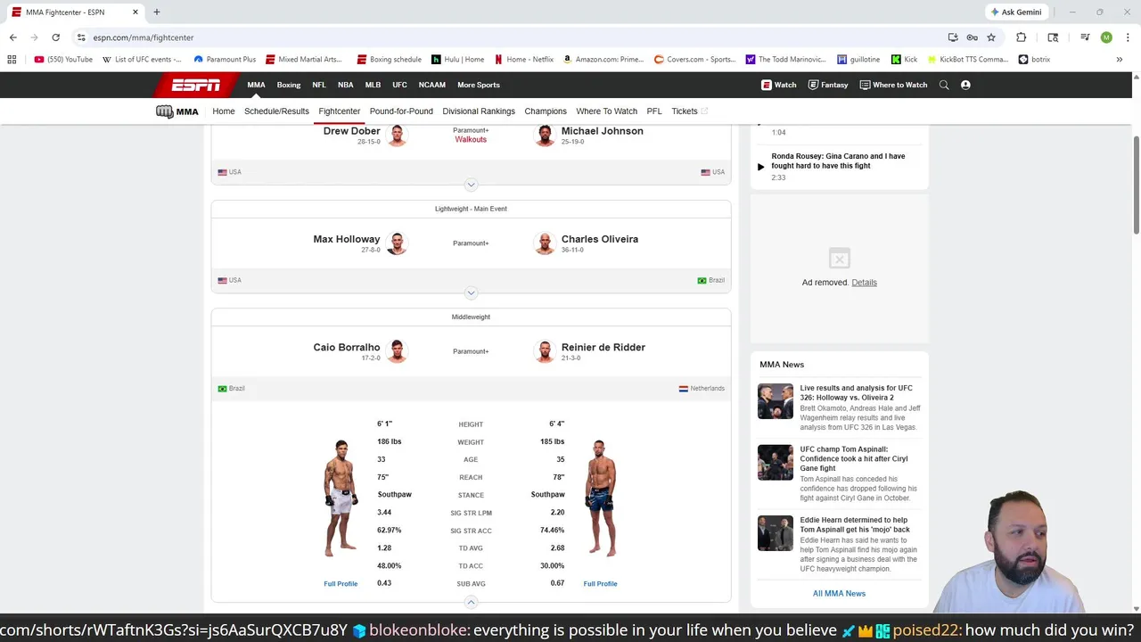Click Max Holloway's headshot

coord(398,243)
